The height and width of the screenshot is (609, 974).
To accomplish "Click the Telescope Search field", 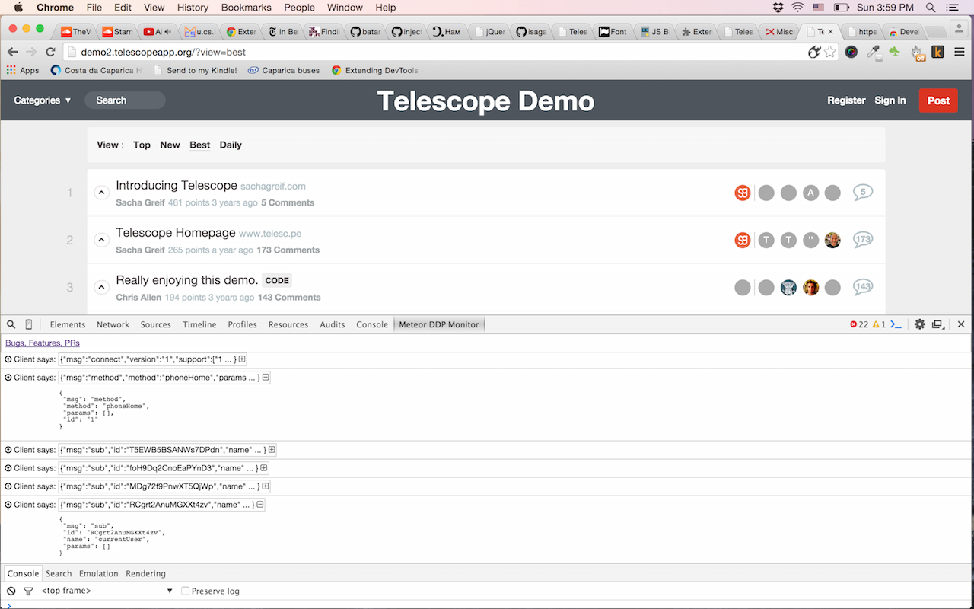I will pos(125,100).
